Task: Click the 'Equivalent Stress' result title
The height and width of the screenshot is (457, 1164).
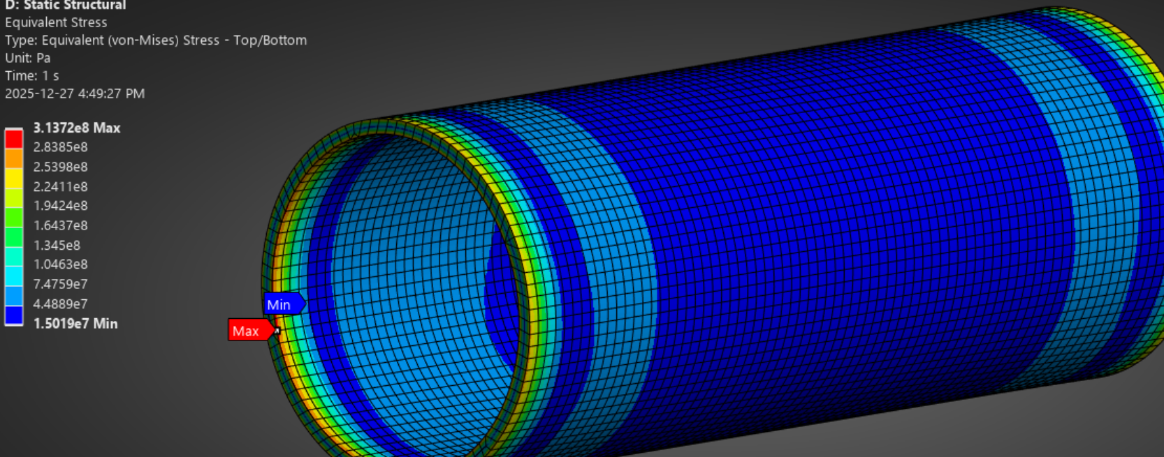Action: pyautogui.click(x=56, y=22)
